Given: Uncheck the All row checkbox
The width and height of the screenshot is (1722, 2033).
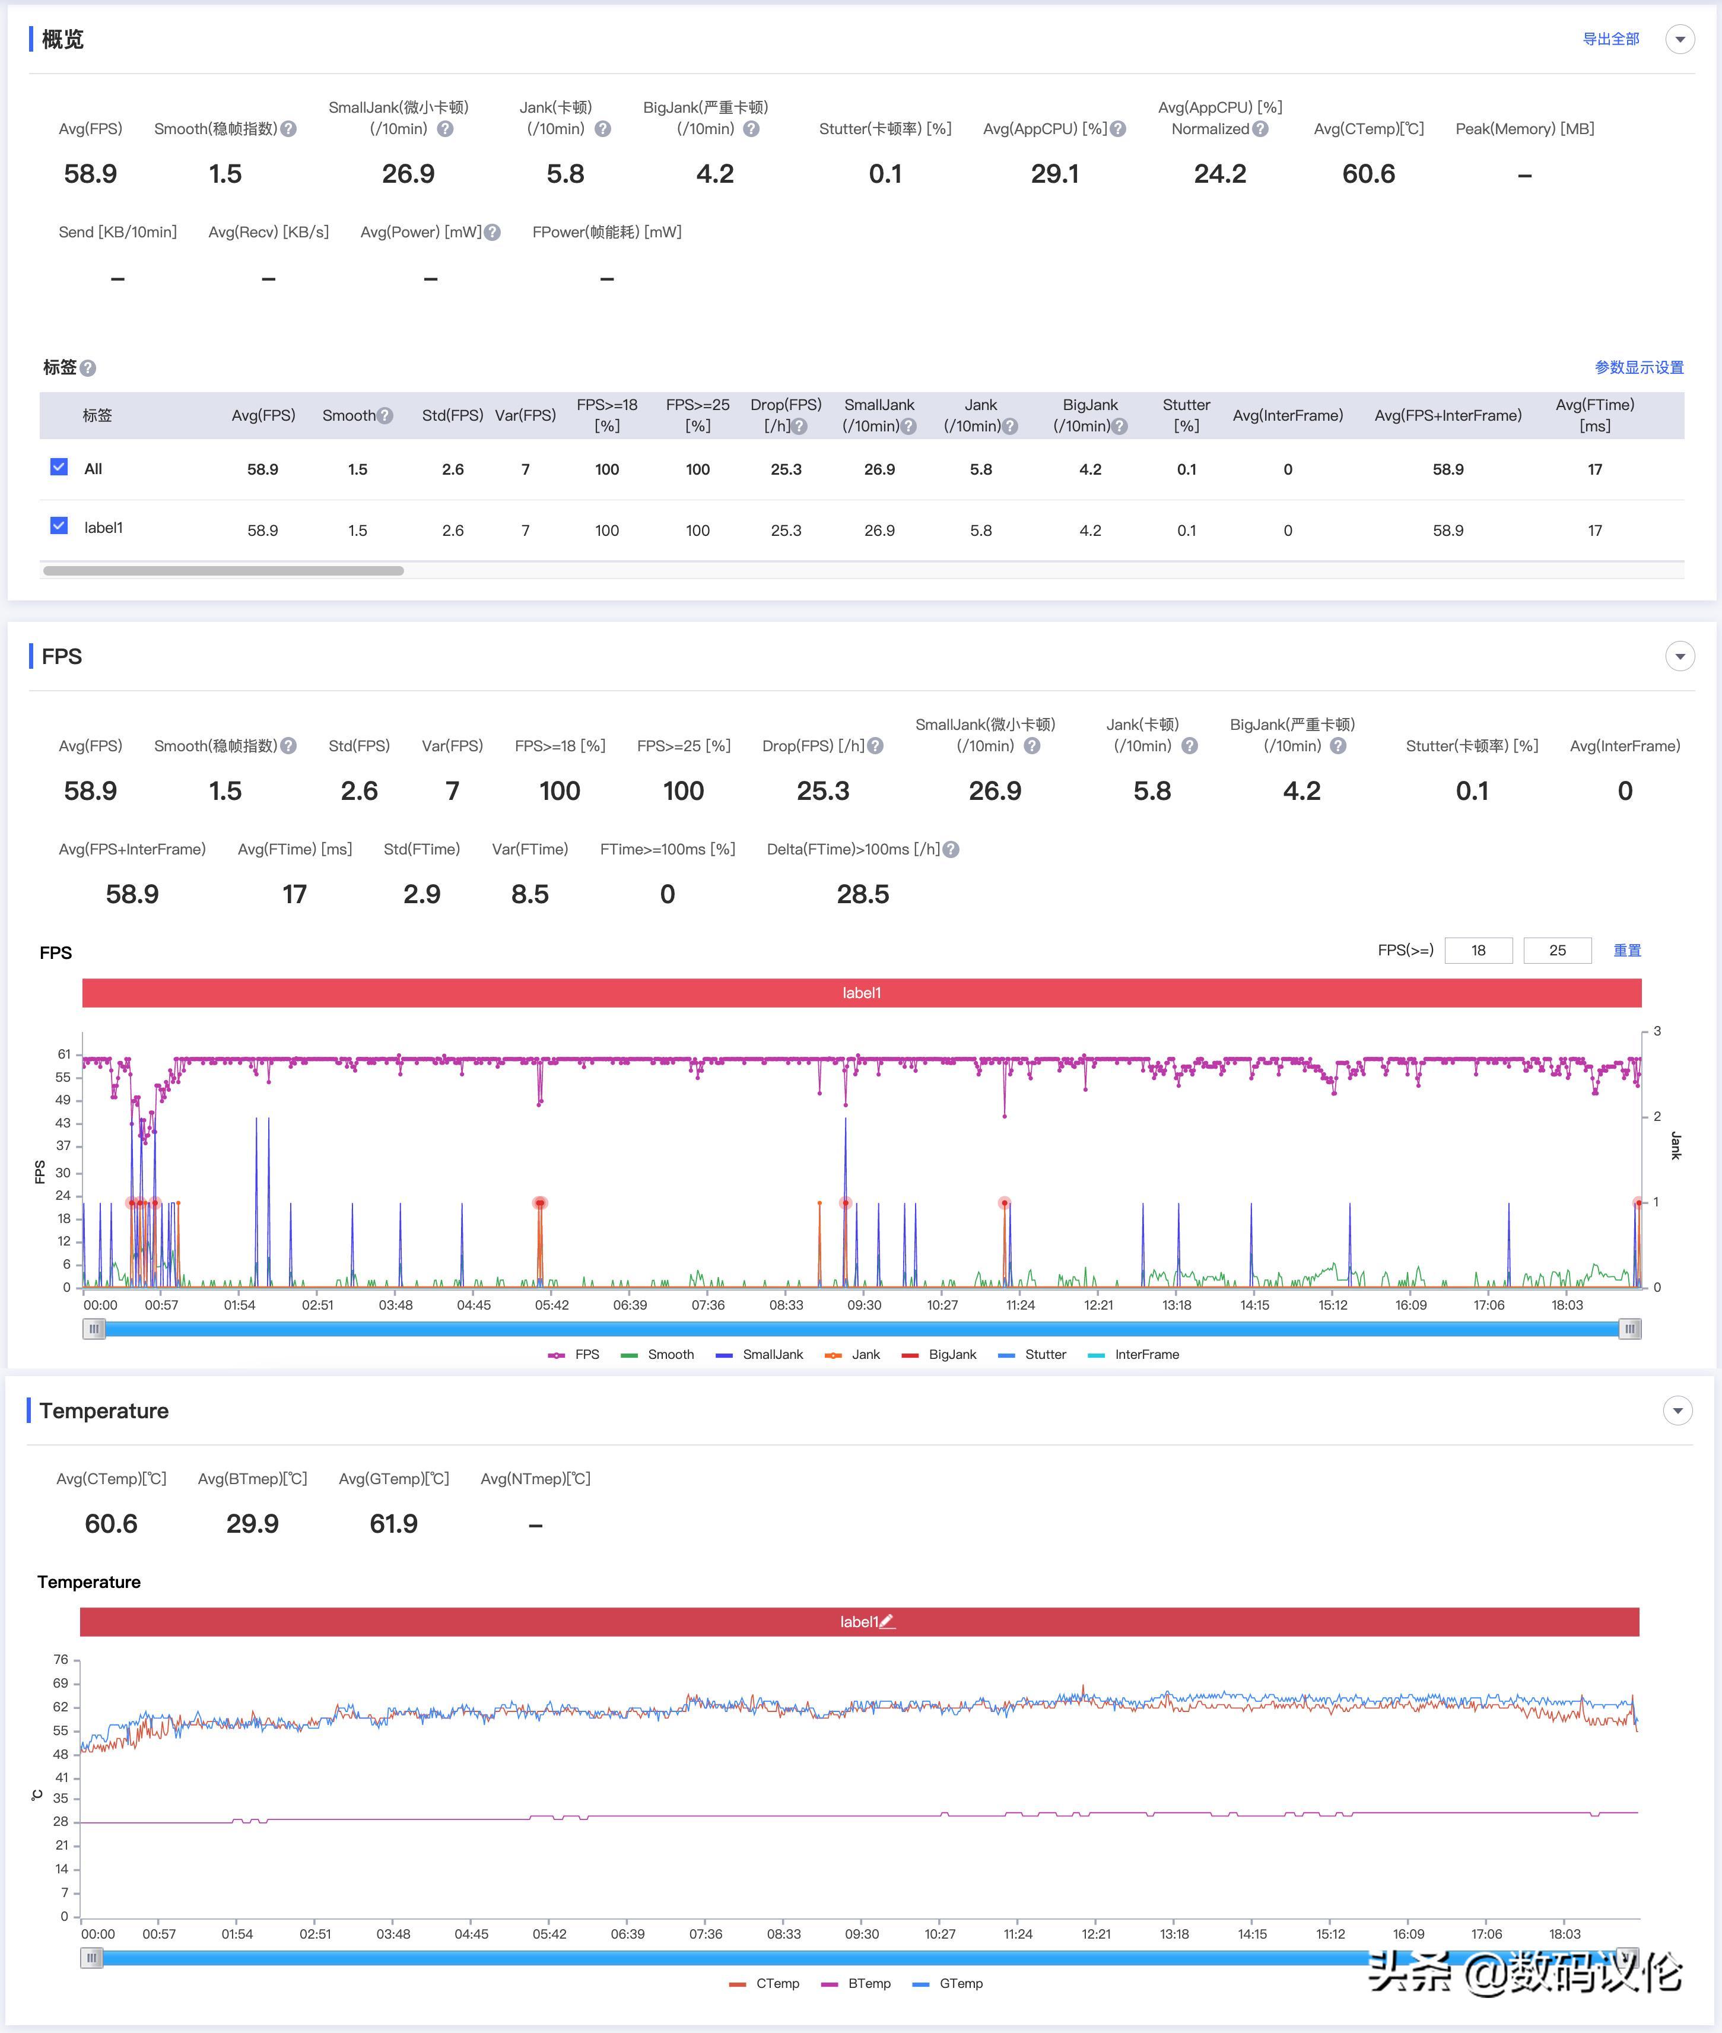Looking at the screenshot, I should click(x=59, y=466).
